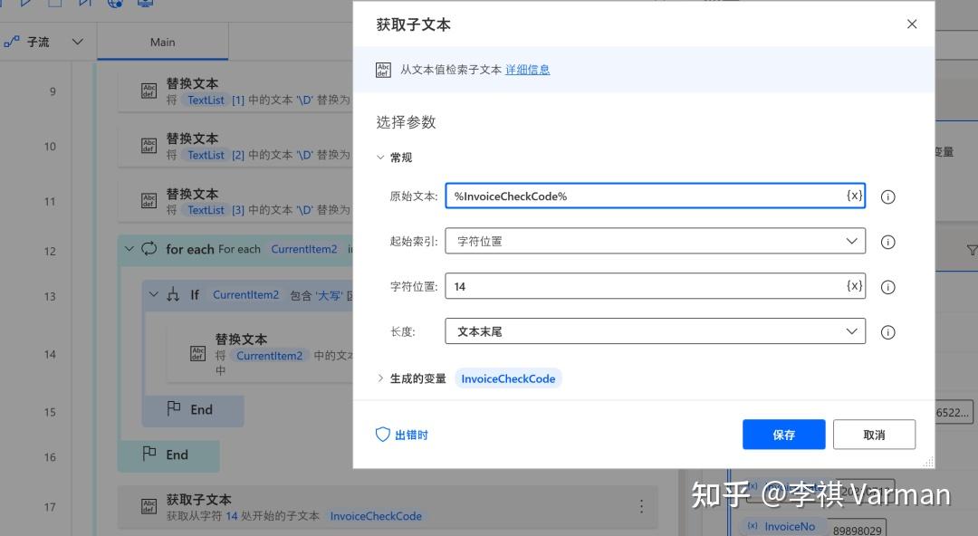Click the 子流 subflows icon
The width and height of the screenshot is (978, 536).
(12, 41)
